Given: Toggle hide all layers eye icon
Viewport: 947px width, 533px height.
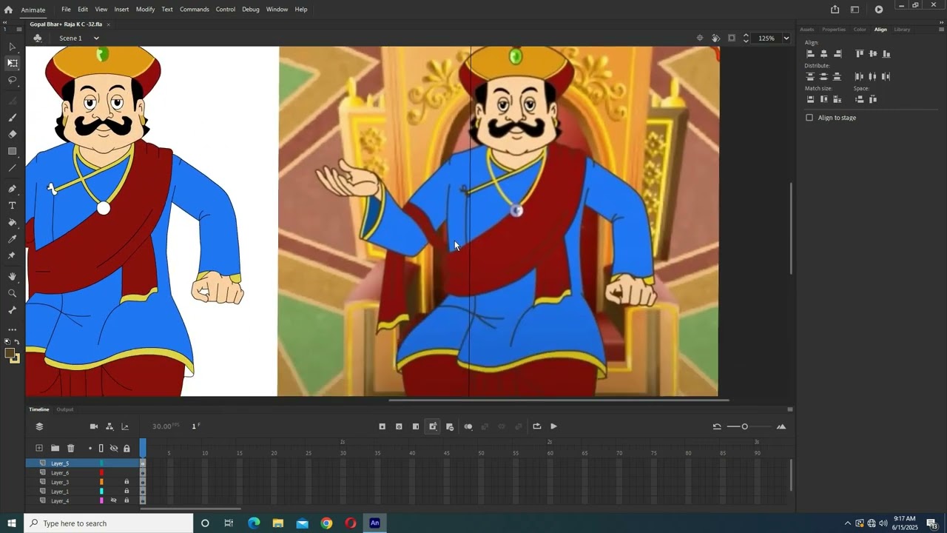Looking at the screenshot, I should tap(114, 448).
